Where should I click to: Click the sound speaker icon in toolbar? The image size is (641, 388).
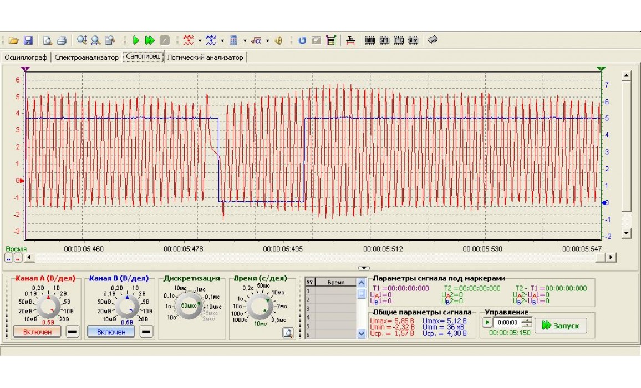click(x=279, y=40)
